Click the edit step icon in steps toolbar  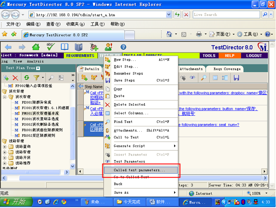click(94, 78)
